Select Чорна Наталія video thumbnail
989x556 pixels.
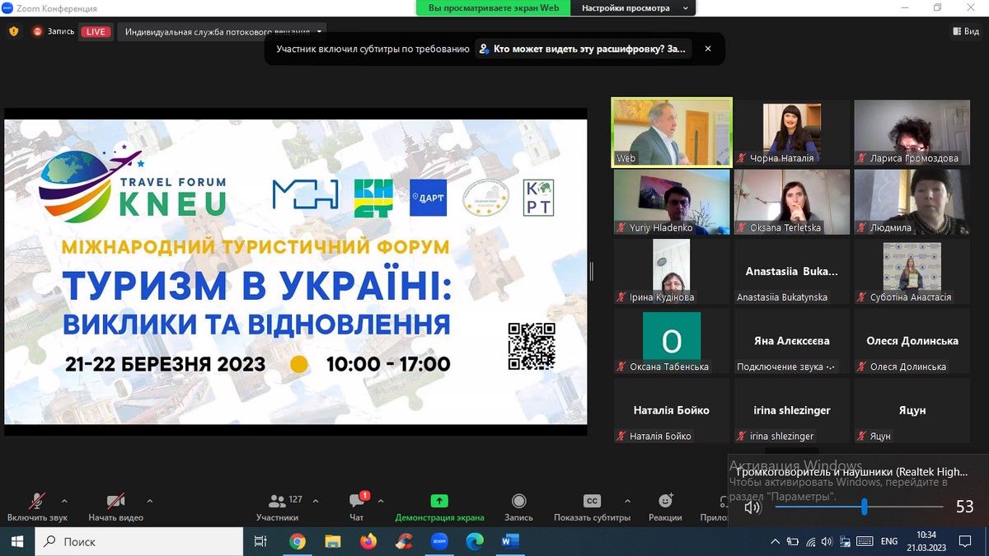790,133
